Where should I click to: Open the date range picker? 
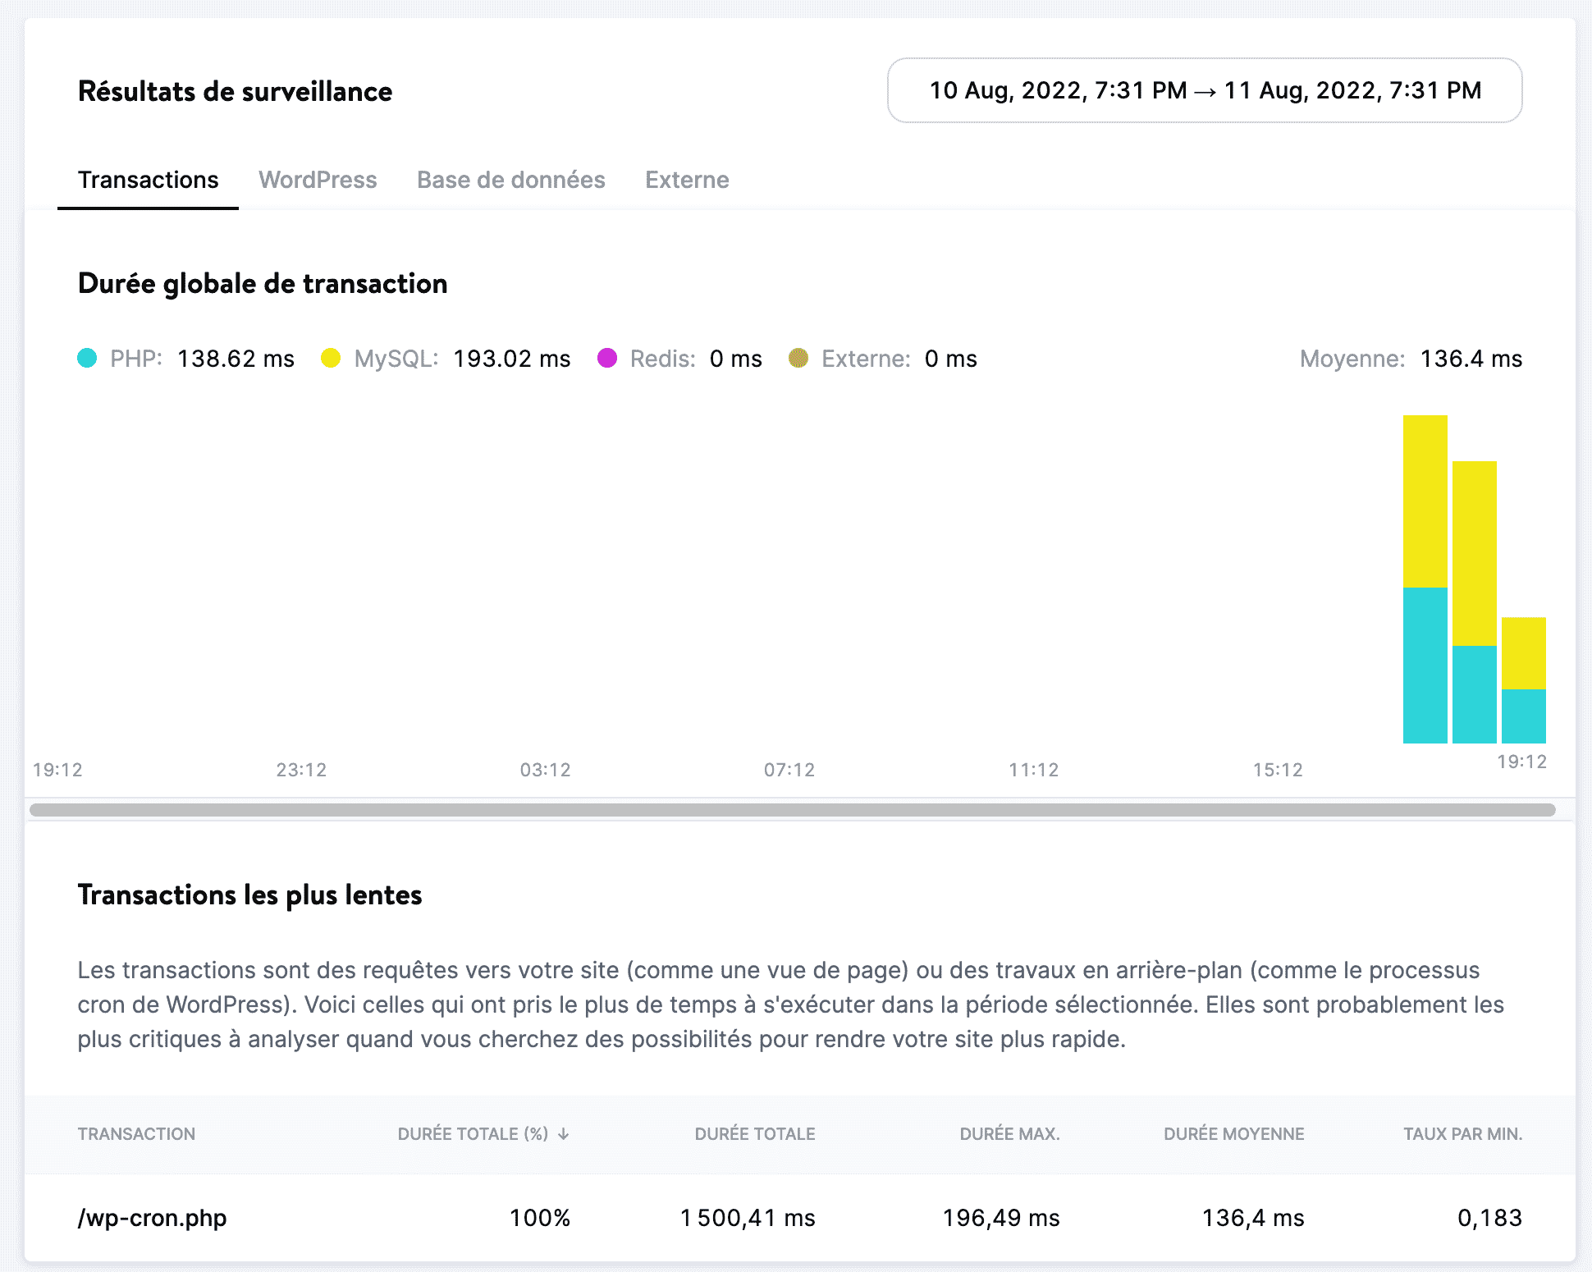(1204, 90)
